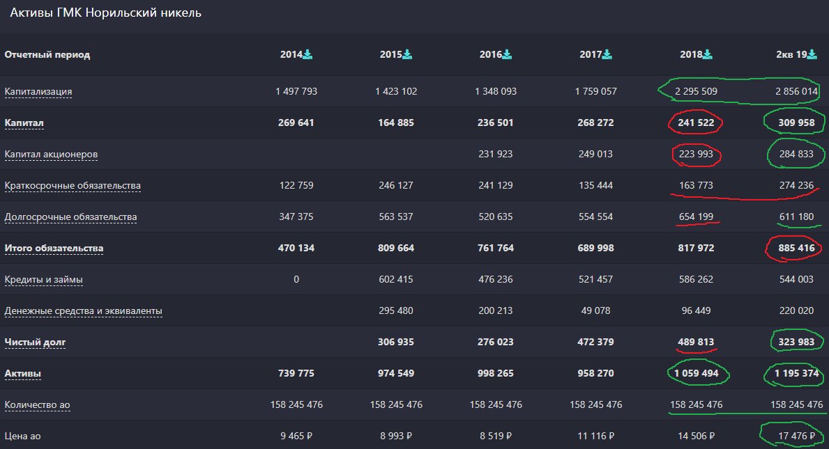
Task: Click the download icon next to 2016
Action: coord(507,54)
